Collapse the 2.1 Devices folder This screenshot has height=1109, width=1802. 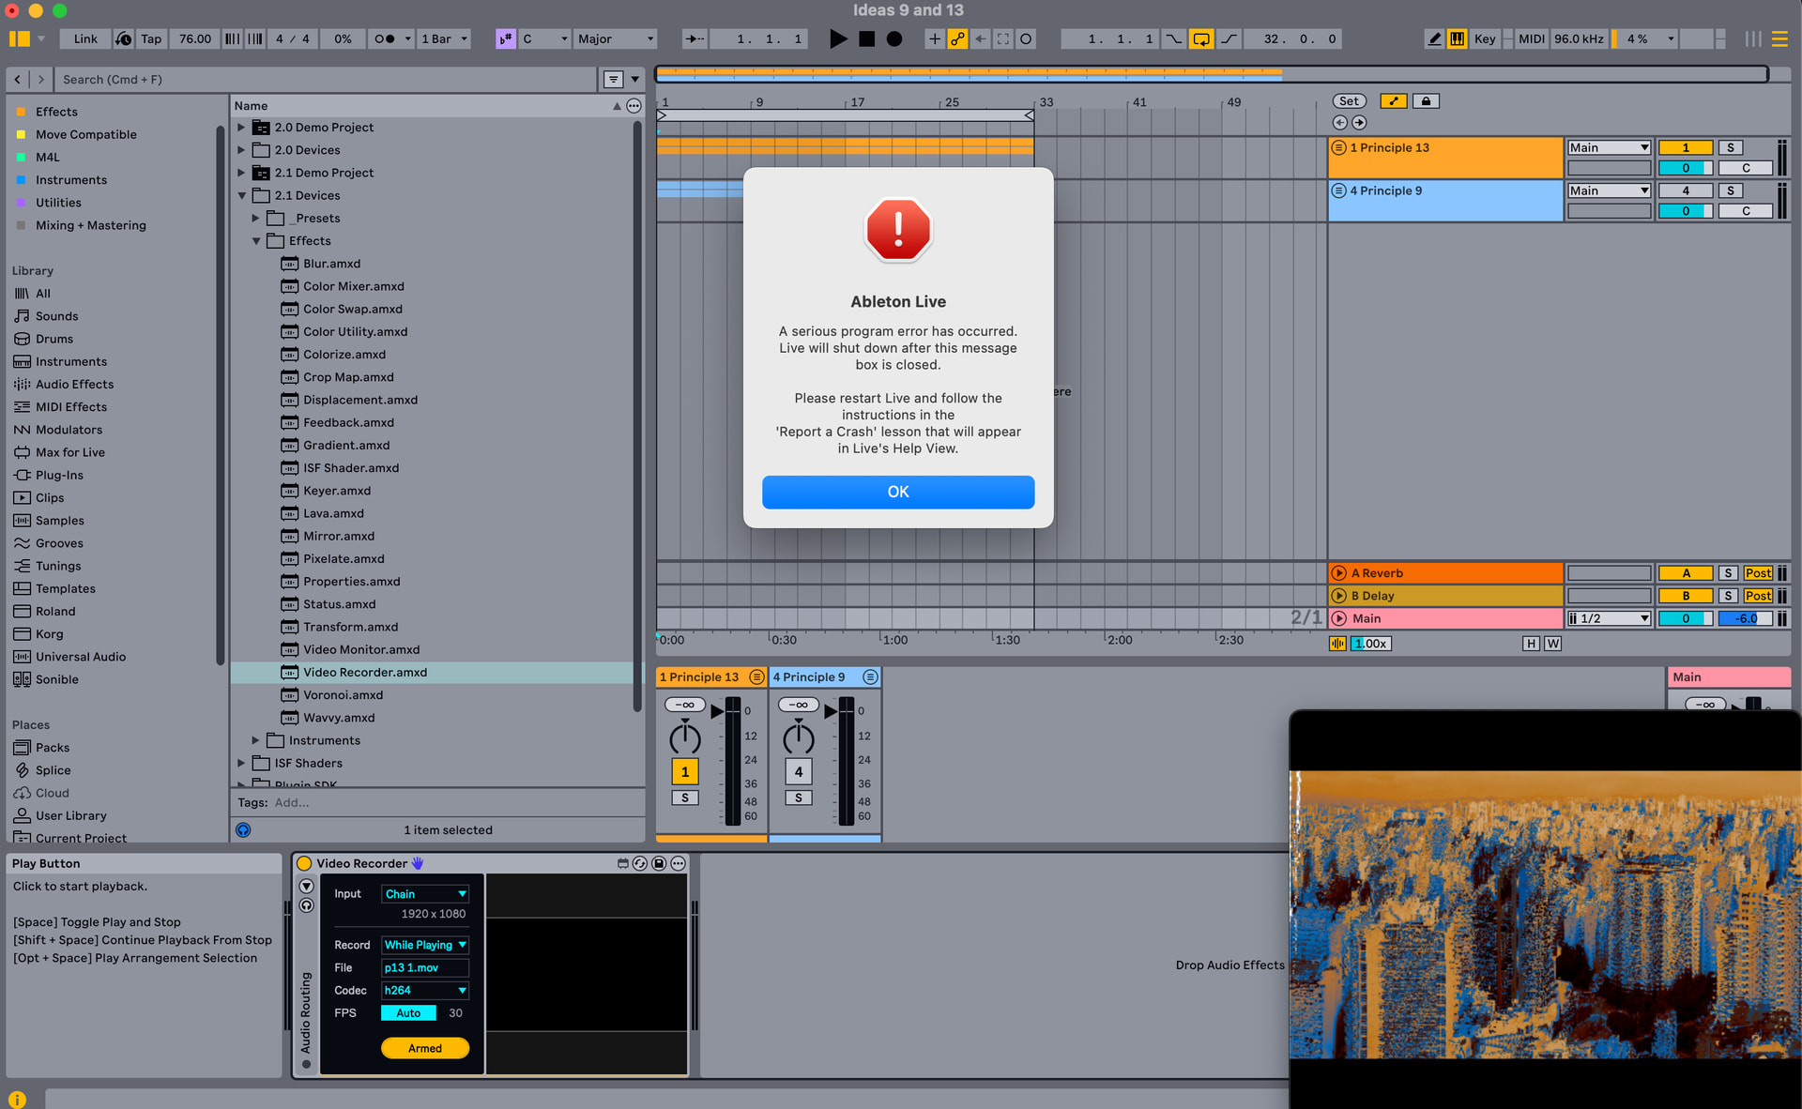point(242,195)
